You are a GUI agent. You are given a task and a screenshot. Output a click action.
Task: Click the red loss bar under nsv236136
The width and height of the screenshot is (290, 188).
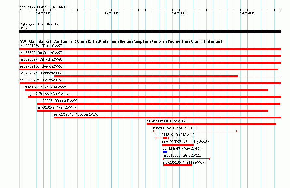pyautogui.click(x=178, y=165)
